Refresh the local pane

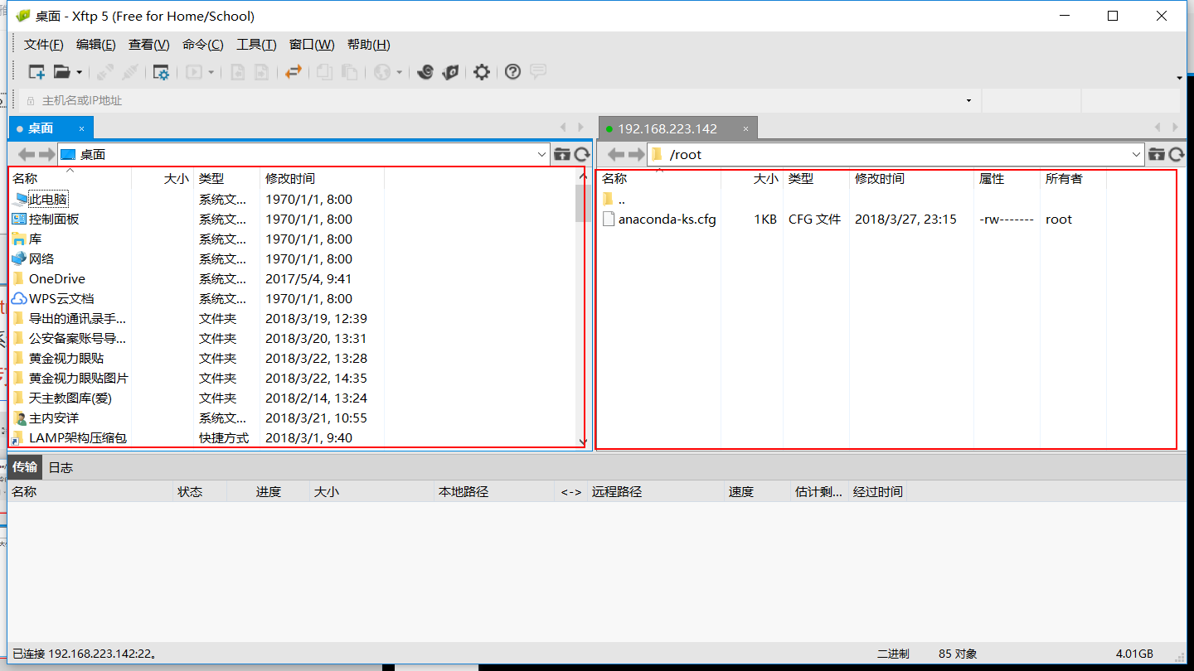coord(582,154)
